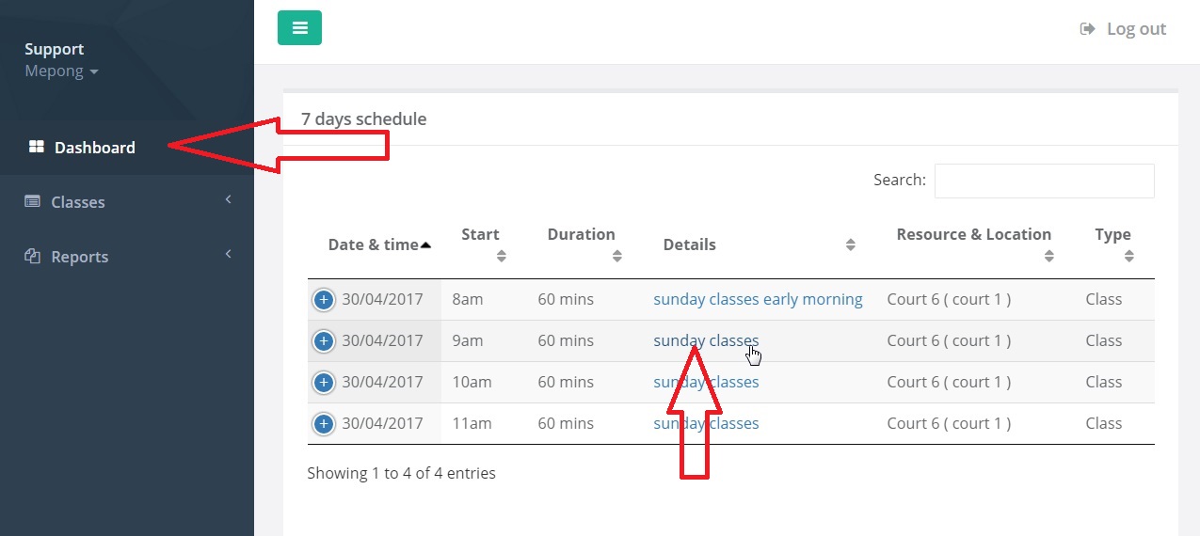Click the Log out arrow icon
This screenshot has width=1200, height=536.
point(1088,29)
